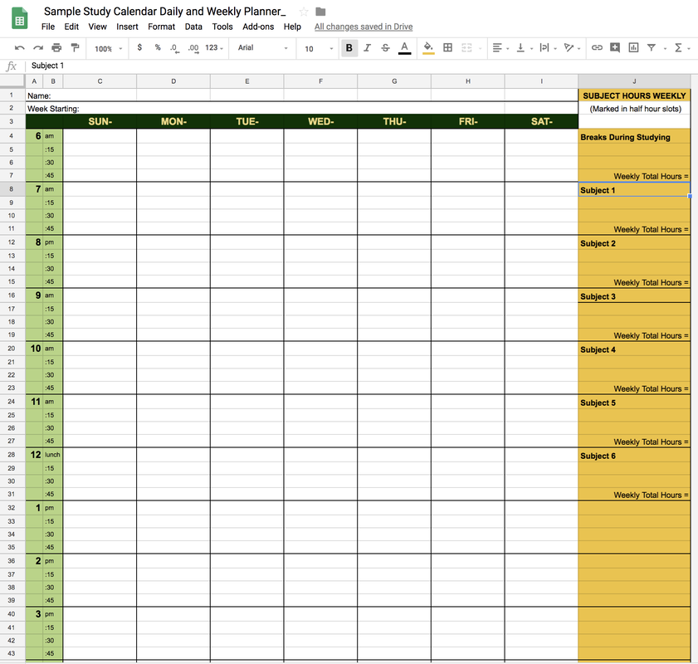This screenshot has height=664, width=698.
Task: Click 'All changes saved in Drive' link
Action: pos(364,27)
